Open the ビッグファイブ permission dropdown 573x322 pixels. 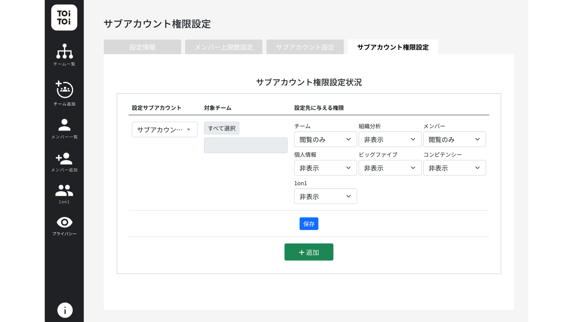pyautogui.click(x=390, y=168)
